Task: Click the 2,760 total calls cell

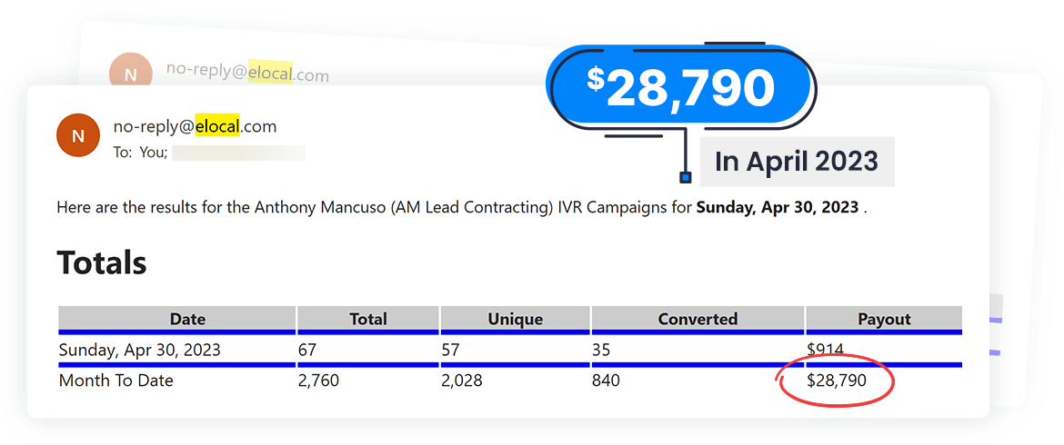Action: click(x=318, y=381)
